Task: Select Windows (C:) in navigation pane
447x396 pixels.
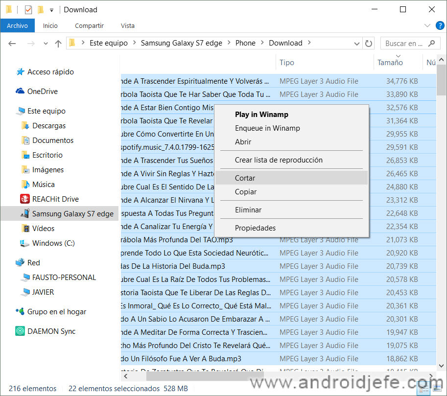Action: pos(53,243)
